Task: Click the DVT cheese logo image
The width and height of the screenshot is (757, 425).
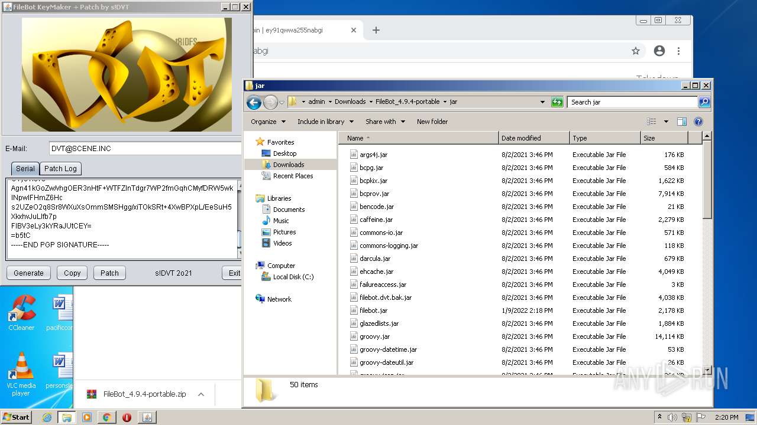Action: (127, 74)
